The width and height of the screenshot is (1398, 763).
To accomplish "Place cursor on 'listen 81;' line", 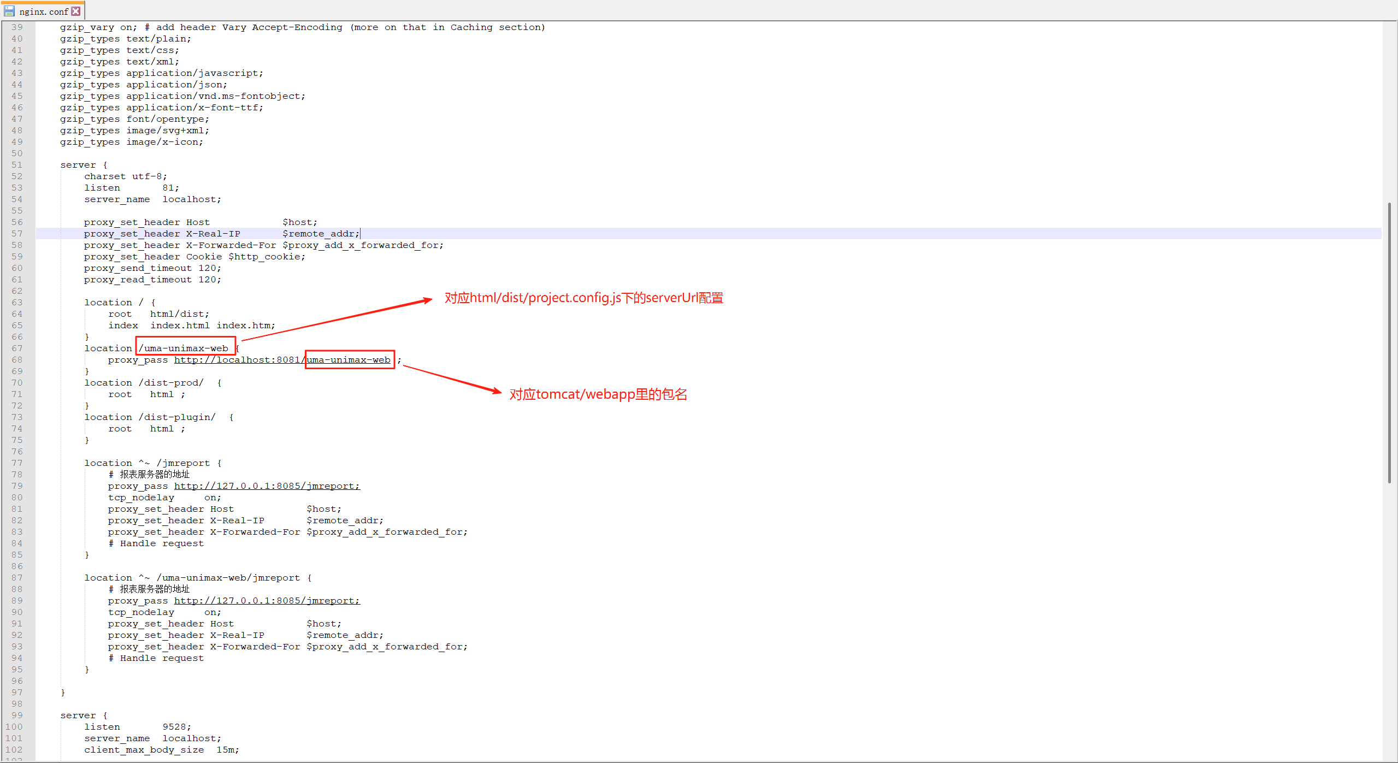I will pyautogui.click(x=131, y=188).
